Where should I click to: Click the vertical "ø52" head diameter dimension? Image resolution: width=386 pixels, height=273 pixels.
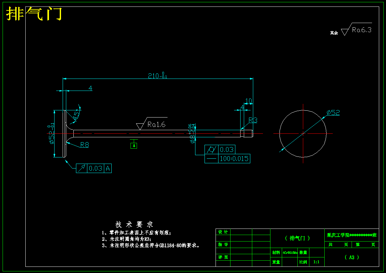[x=51, y=134]
